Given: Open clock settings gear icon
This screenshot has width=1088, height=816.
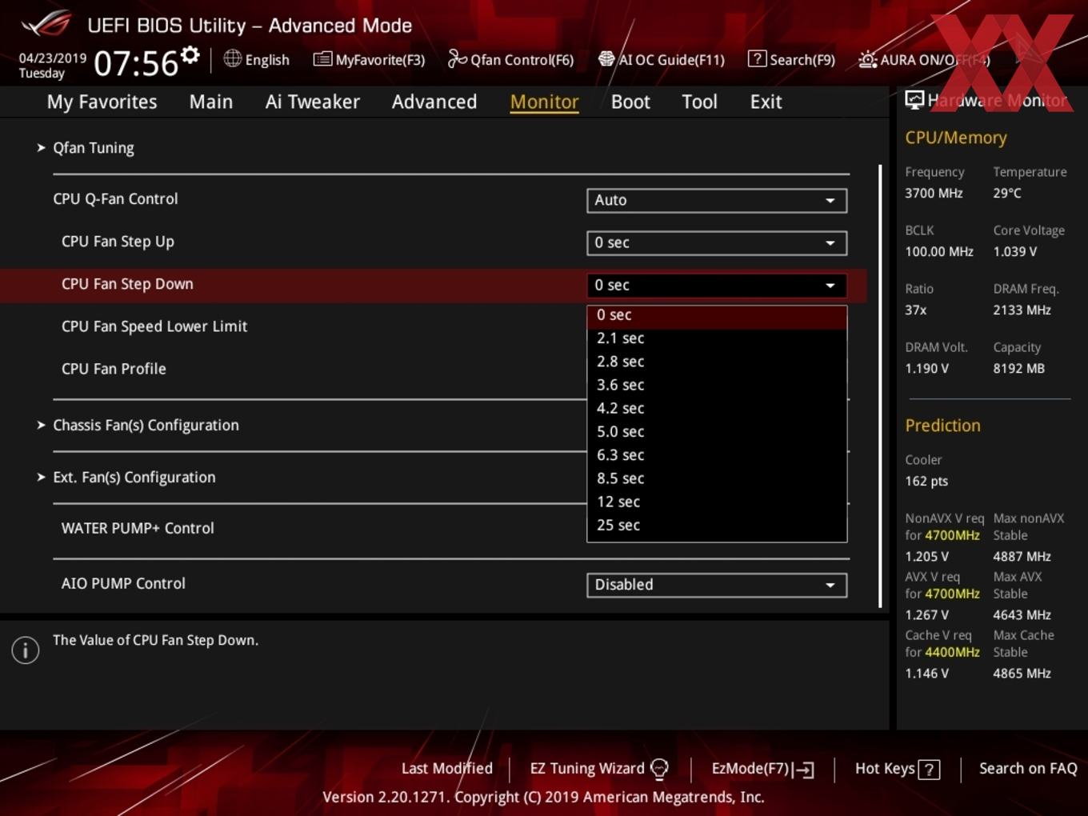Looking at the screenshot, I should click(190, 54).
